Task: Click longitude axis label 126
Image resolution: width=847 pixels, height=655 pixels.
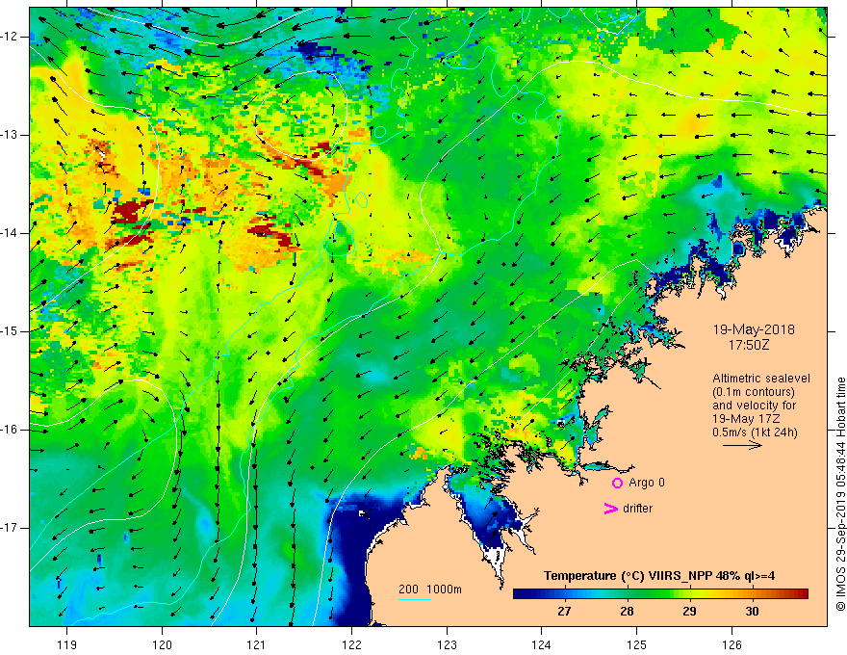Action: tap(731, 644)
